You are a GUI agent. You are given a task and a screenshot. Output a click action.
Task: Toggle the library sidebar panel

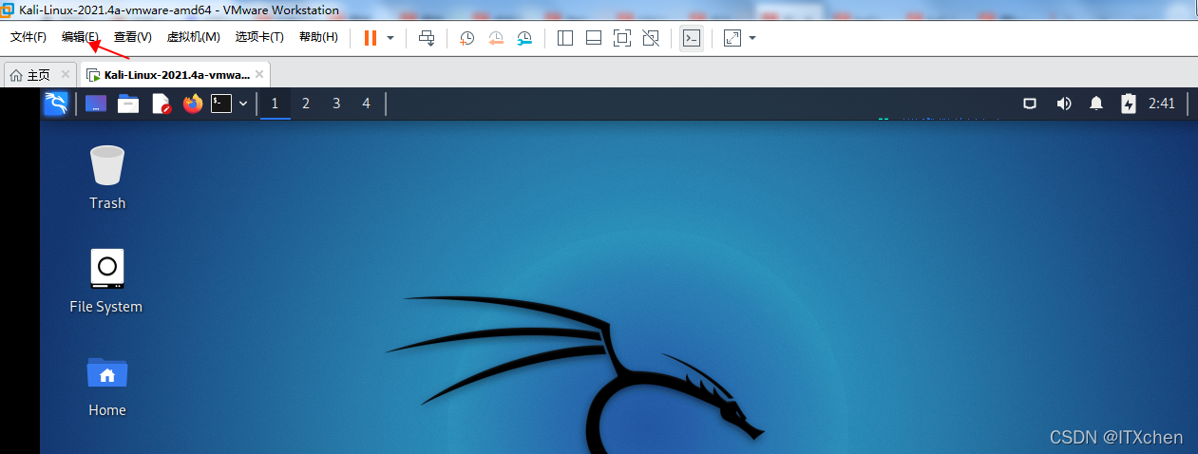pos(565,38)
